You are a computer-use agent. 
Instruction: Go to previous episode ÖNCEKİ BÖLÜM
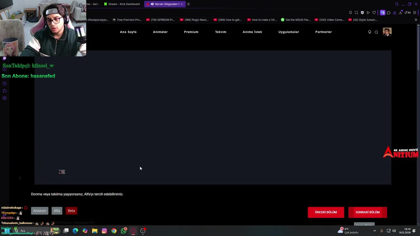326,212
